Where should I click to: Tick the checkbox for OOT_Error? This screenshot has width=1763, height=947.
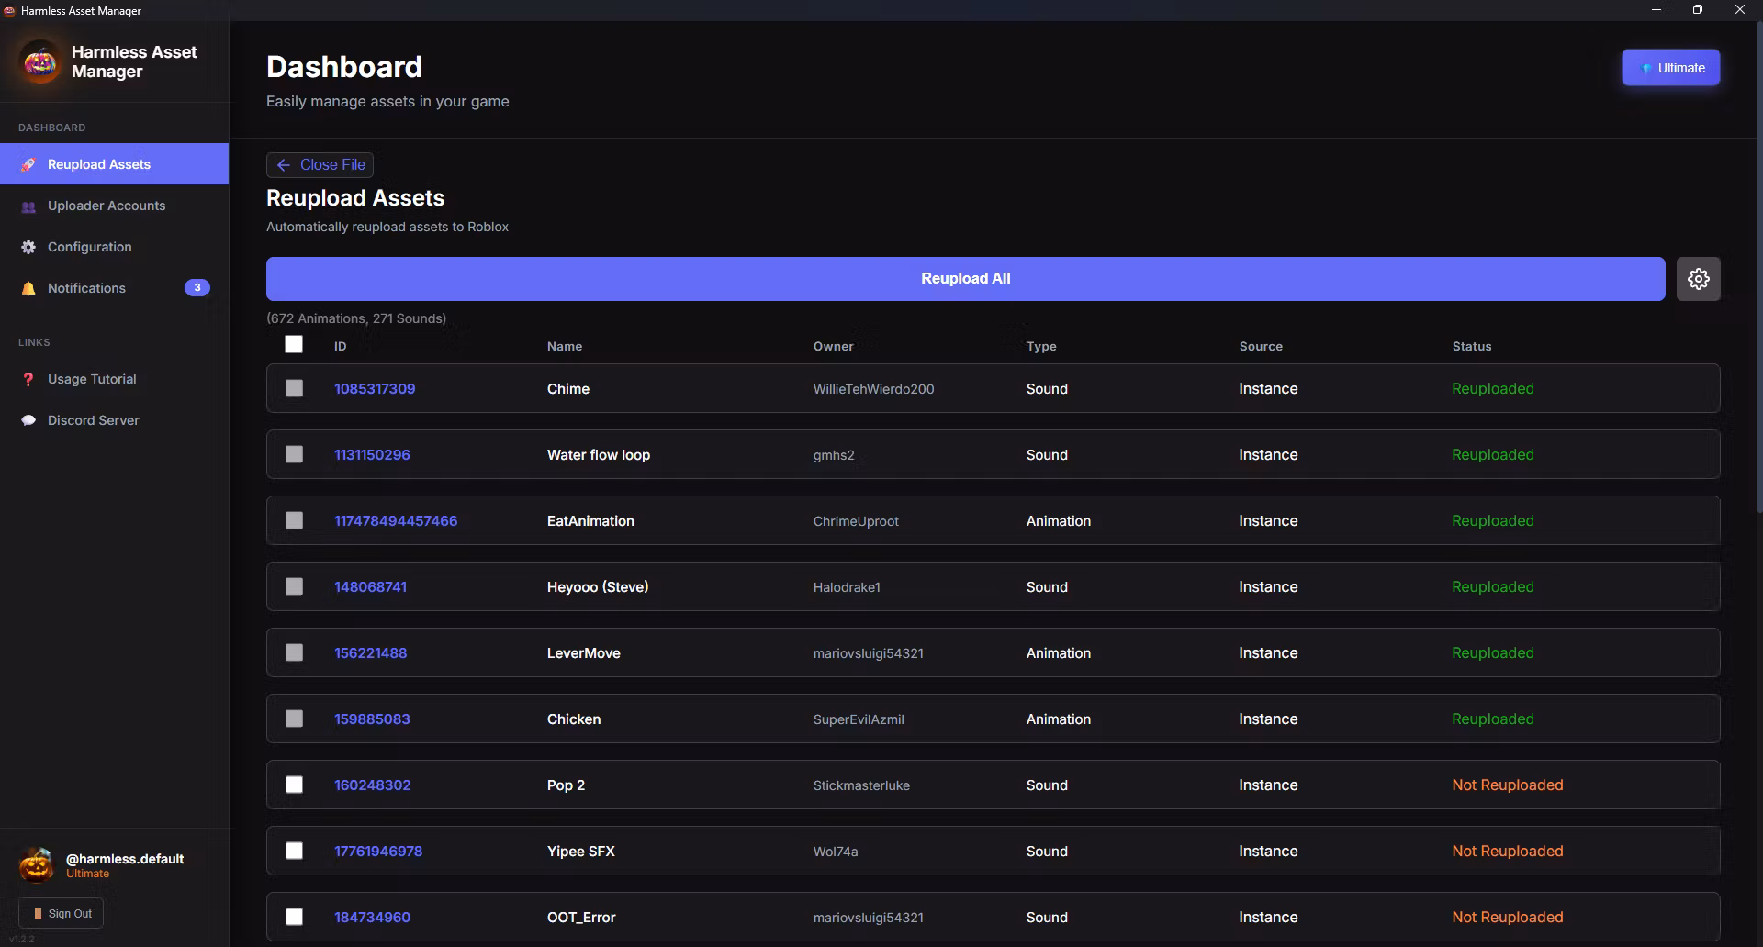coord(294,918)
